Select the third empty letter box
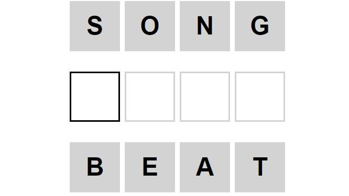Image resolution: width=349 pixels, height=196 pixels. click(205, 97)
